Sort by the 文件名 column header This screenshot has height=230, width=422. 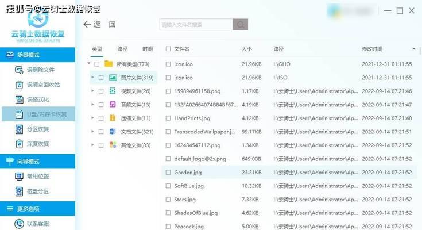(x=181, y=49)
